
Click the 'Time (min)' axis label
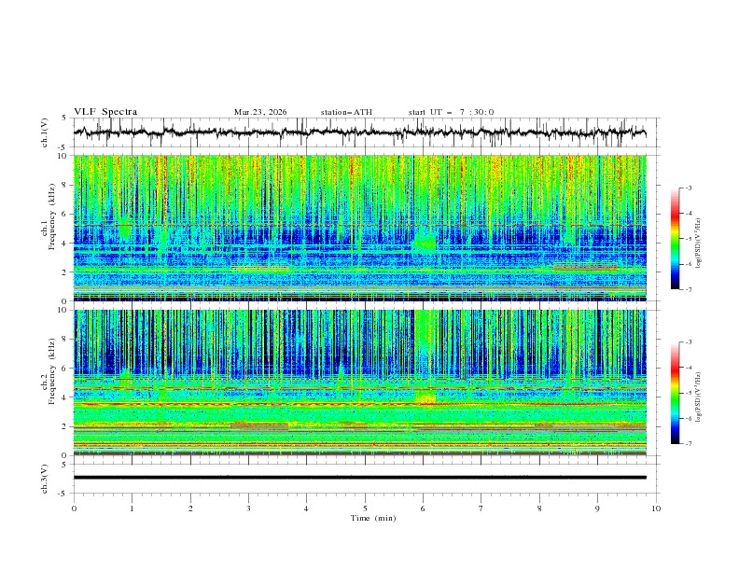(373, 518)
